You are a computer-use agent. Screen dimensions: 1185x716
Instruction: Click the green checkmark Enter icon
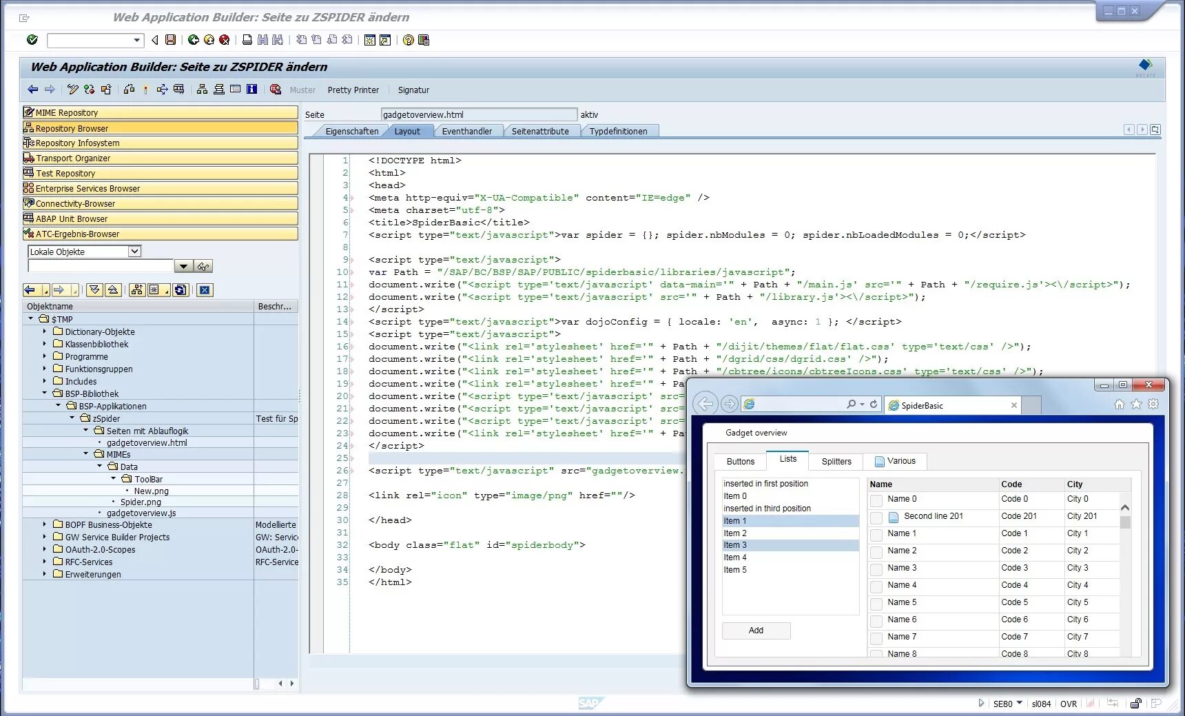point(32,40)
